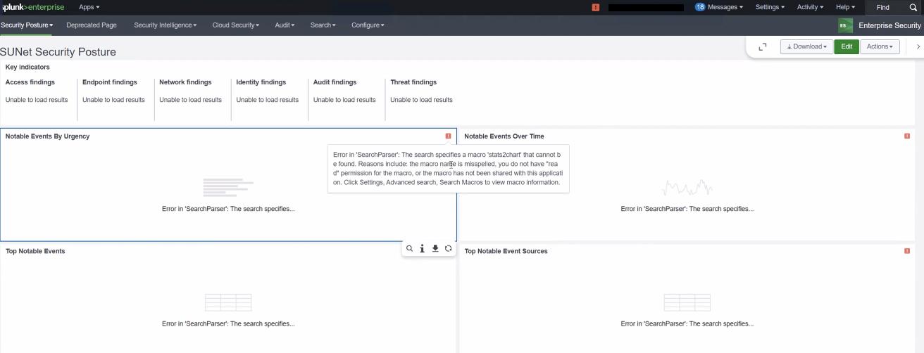Click Notable Events Over Time error icon

[x=907, y=136]
